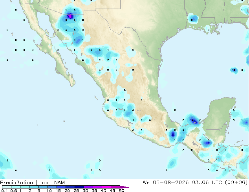Select the above-50 mm arrow swatch
This screenshot has height=192, width=249.
tap(124, 187)
